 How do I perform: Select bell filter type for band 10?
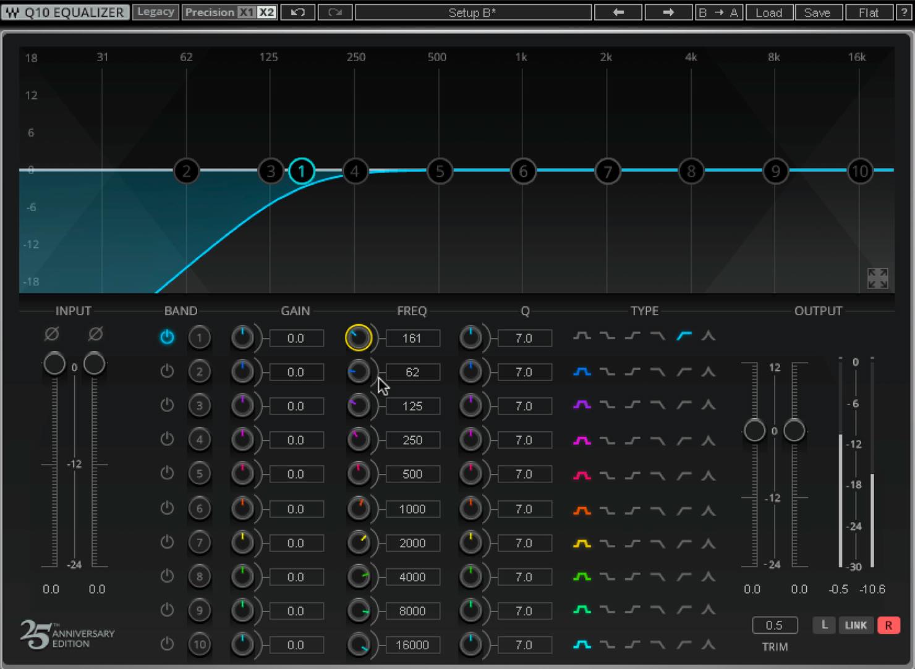click(x=582, y=645)
